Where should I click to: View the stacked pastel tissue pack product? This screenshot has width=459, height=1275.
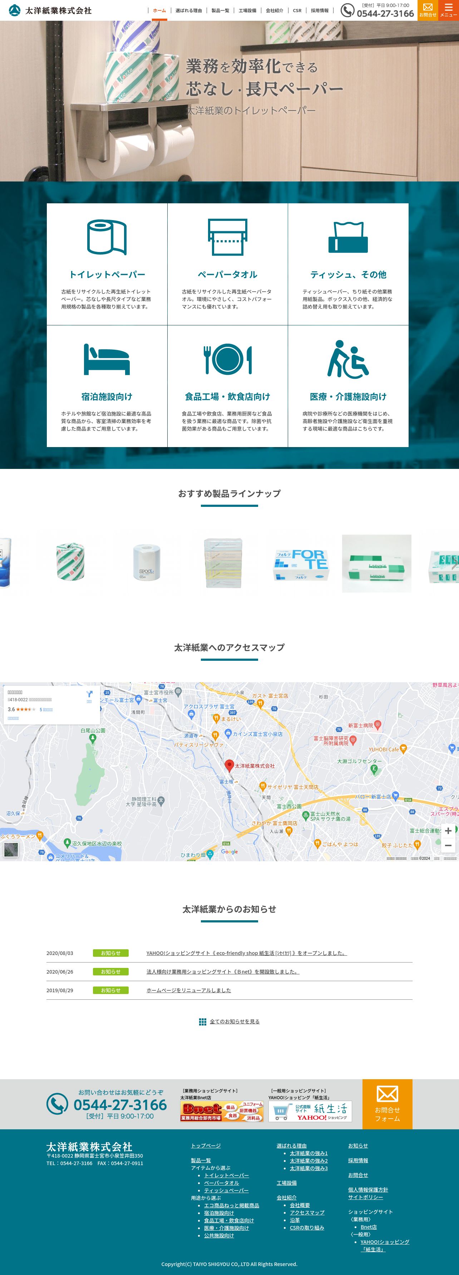click(223, 563)
